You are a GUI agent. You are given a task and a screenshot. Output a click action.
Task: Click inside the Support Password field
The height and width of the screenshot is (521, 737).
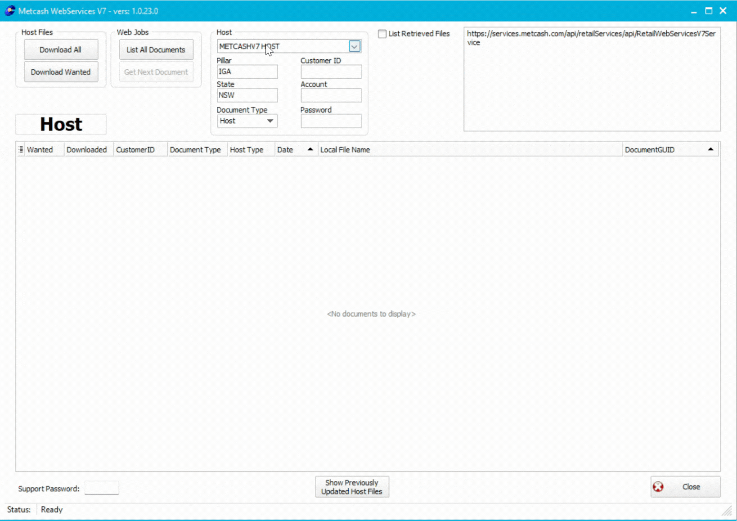pos(102,488)
